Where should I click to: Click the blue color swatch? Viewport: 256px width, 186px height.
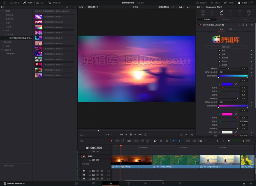227,84
